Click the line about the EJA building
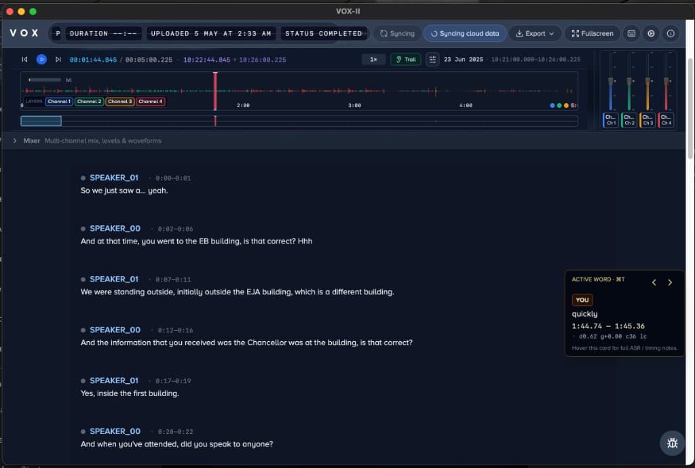The image size is (695, 468). pos(237,292)
